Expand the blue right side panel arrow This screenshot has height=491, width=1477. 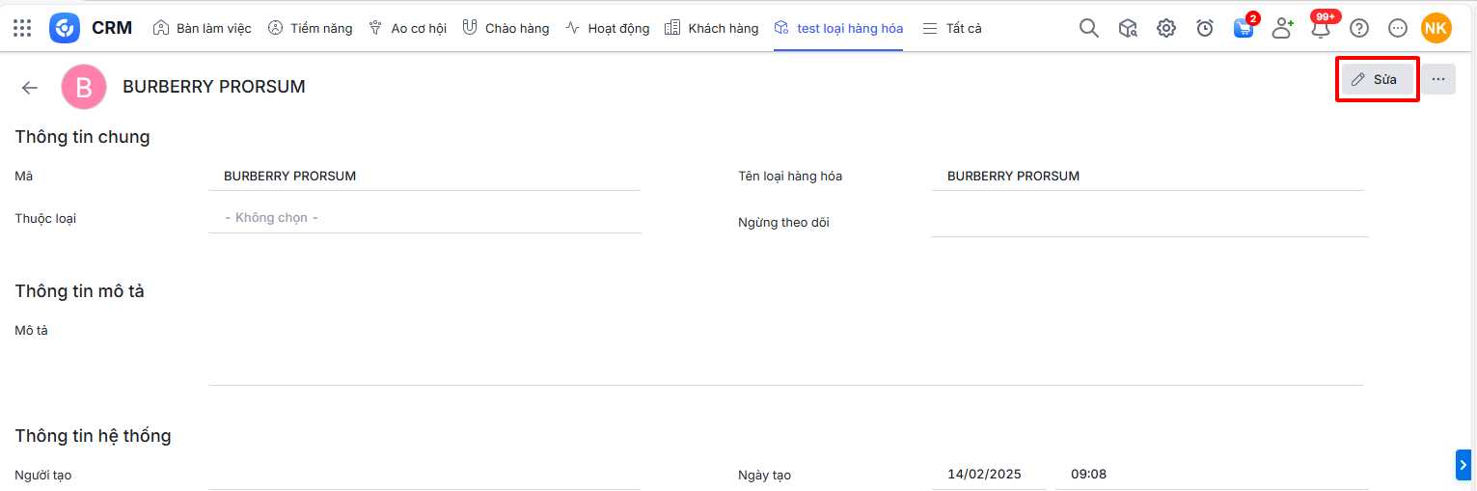[x=1463, y=464]
